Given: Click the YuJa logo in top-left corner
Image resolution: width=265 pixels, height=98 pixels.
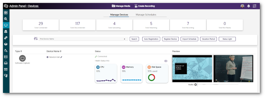Looking at the screenshot, I should tap(6, 6).
